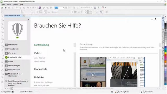Play the top video thumbnail
Screen dimensions: 167x94
click(x=93, y=63)
